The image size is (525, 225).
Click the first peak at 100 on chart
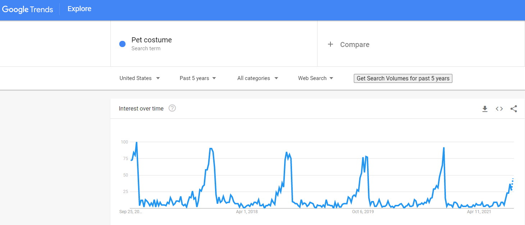(x=136, y=142)
